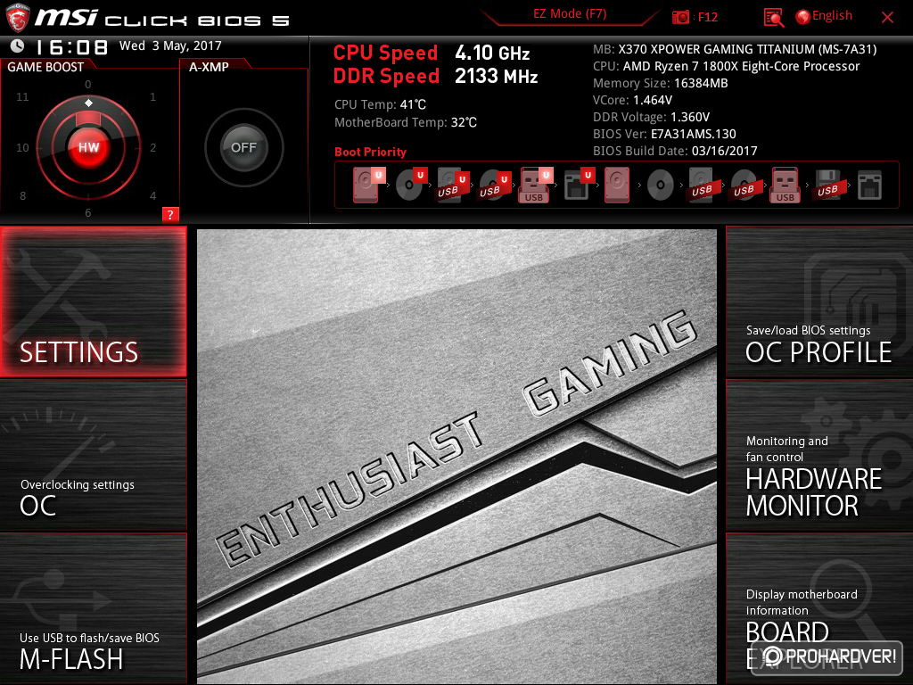
Task: Click the DDR Speed 2133 MHz value
Action: tap(496, 77)
